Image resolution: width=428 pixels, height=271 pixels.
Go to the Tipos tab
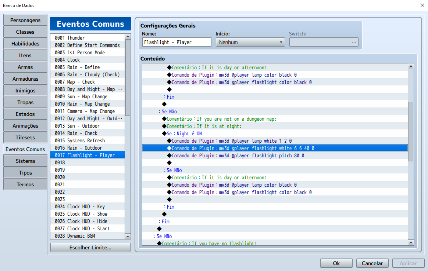tap(25, 172)
